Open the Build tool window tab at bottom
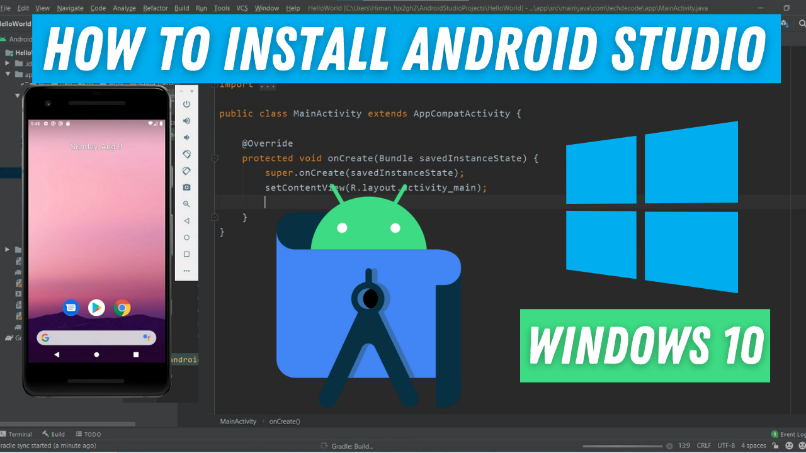 click(54, 434)
